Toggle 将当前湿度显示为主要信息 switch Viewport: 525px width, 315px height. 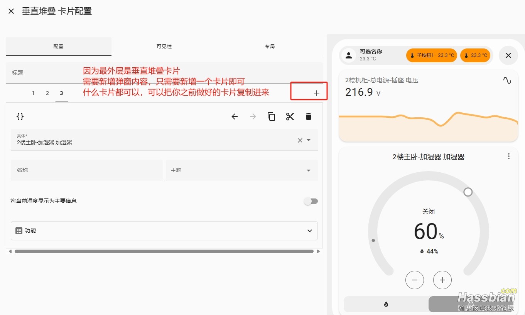pos(311,201)
